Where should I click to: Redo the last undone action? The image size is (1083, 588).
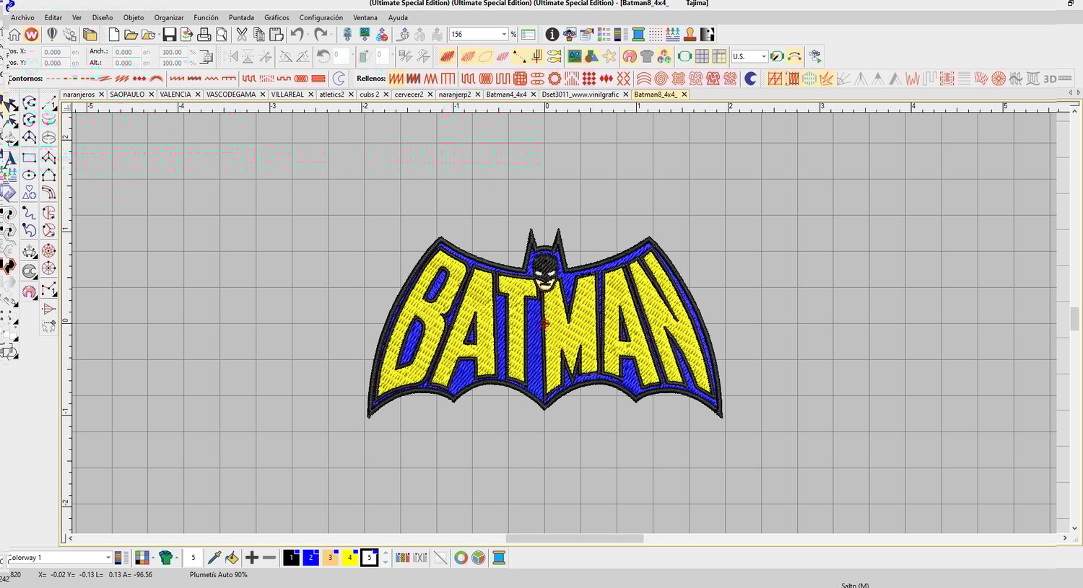(x=320, y=34)
